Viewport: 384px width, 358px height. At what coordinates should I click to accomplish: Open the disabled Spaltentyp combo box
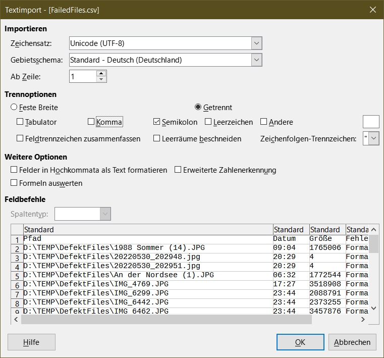pyautogui.click(x=83, y=214)
